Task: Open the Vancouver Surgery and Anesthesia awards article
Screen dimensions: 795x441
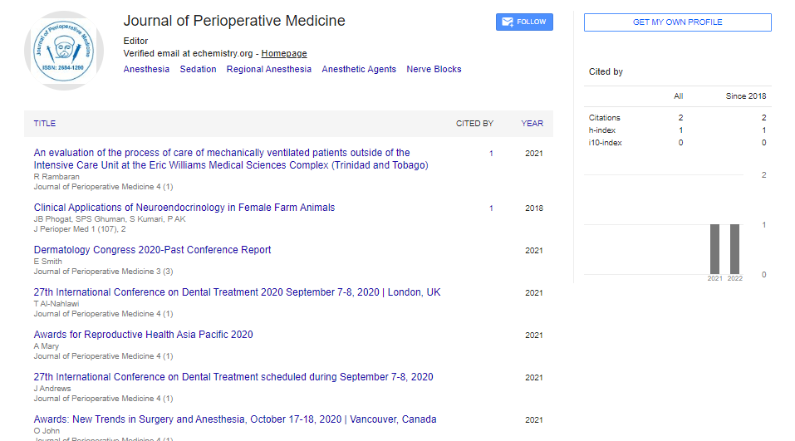Action: click(x=235, y=419)
